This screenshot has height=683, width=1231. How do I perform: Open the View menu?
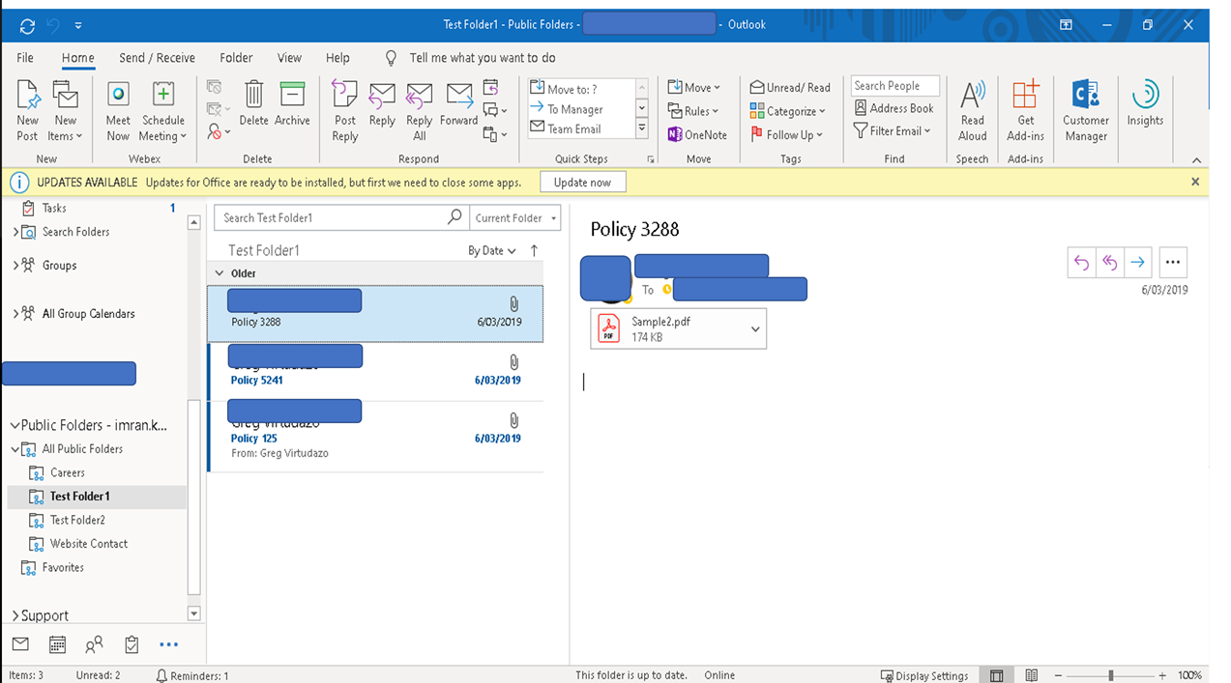coord(288,57)
